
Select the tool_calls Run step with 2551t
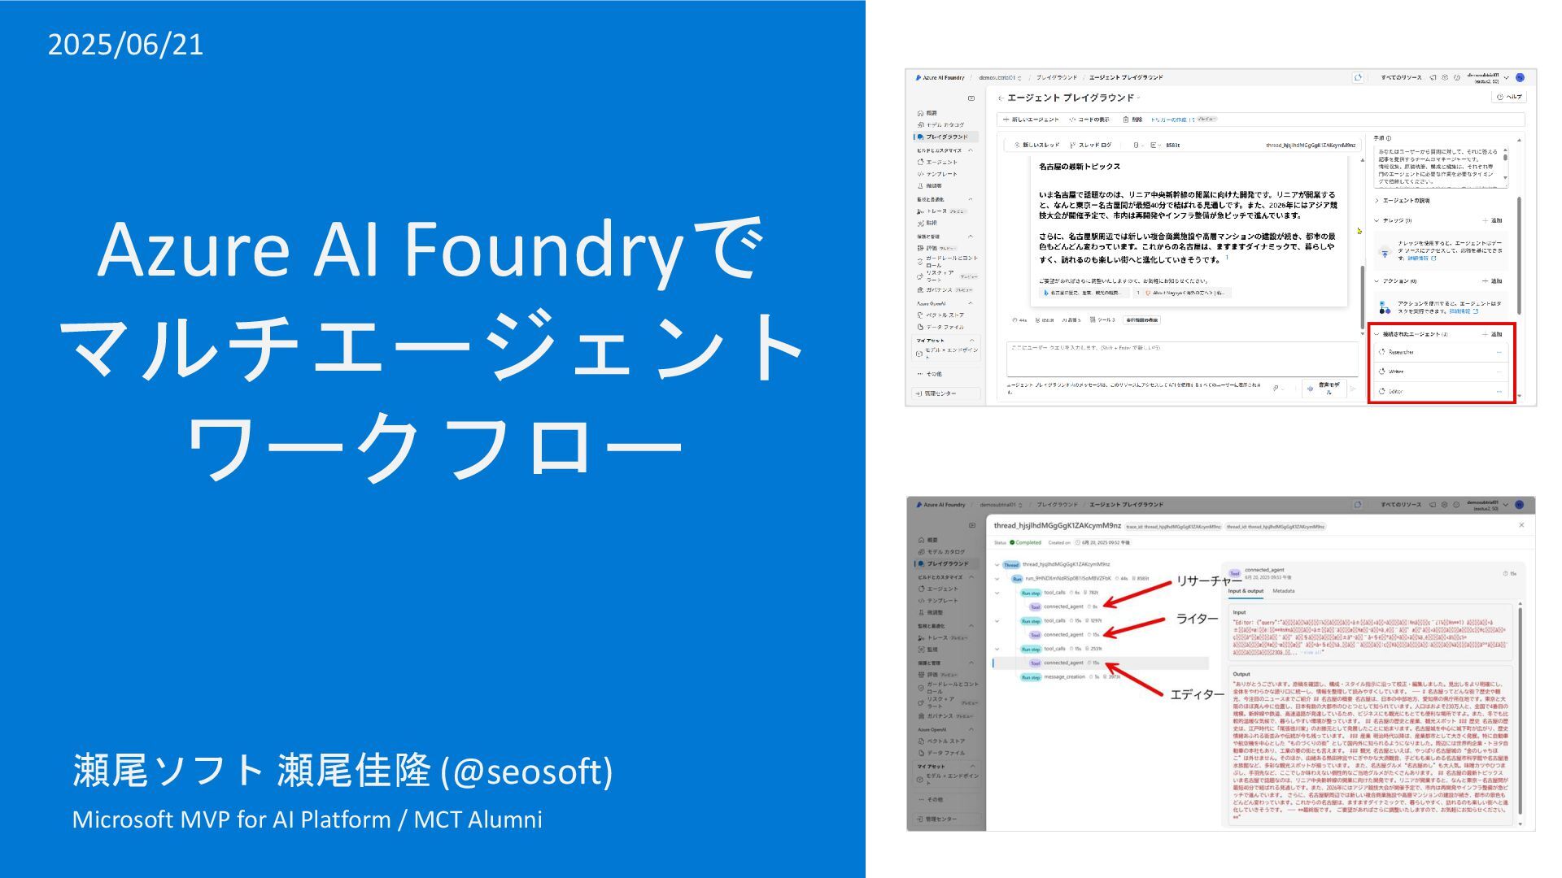tap(1062, 649)
